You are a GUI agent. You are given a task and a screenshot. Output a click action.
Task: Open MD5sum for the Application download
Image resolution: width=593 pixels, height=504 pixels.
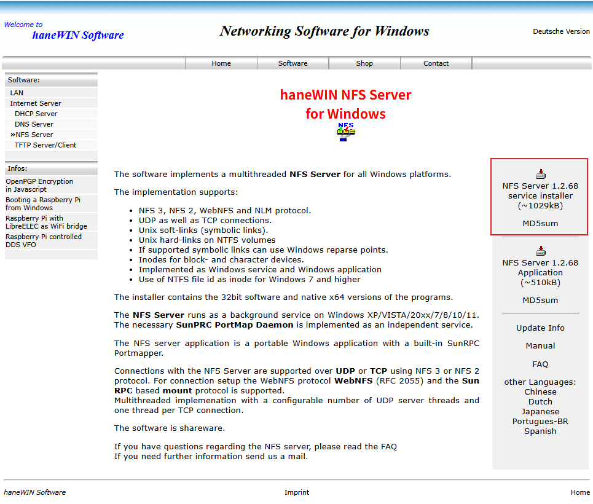pyautogui.click(x=540, y=300)
